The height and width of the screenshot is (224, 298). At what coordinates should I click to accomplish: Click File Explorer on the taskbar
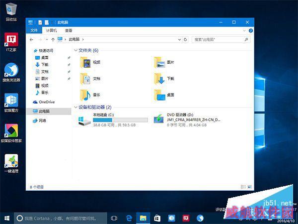(x=143, y=218)
